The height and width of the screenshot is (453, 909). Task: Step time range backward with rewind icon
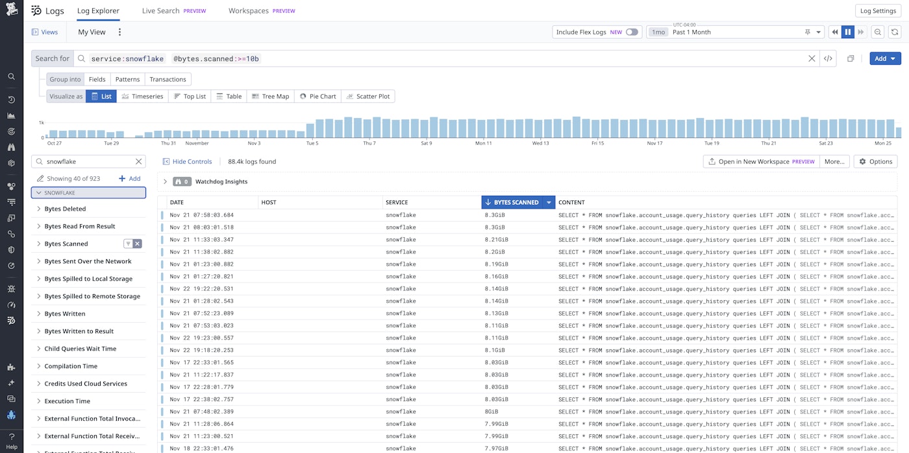836,32
